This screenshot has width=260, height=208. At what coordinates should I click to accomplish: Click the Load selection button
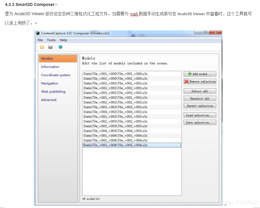[200, 115]
